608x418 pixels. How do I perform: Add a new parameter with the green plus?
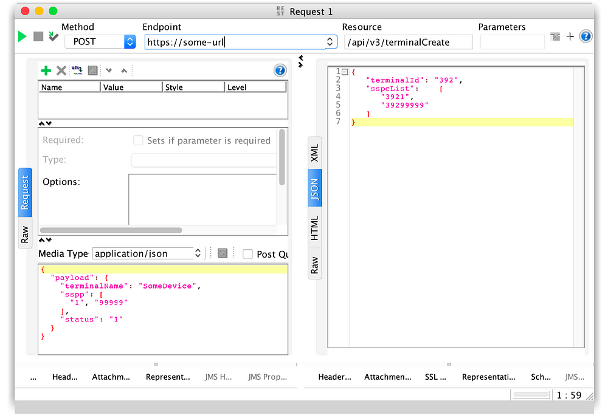tap(46, 70)
